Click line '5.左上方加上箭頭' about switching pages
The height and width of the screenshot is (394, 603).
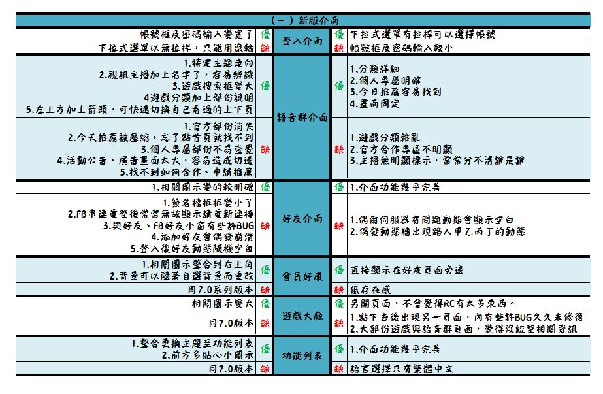click(x=140, y=110)
